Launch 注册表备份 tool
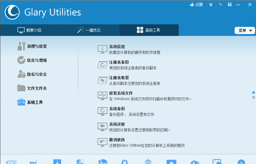 (x=117, y=62)
